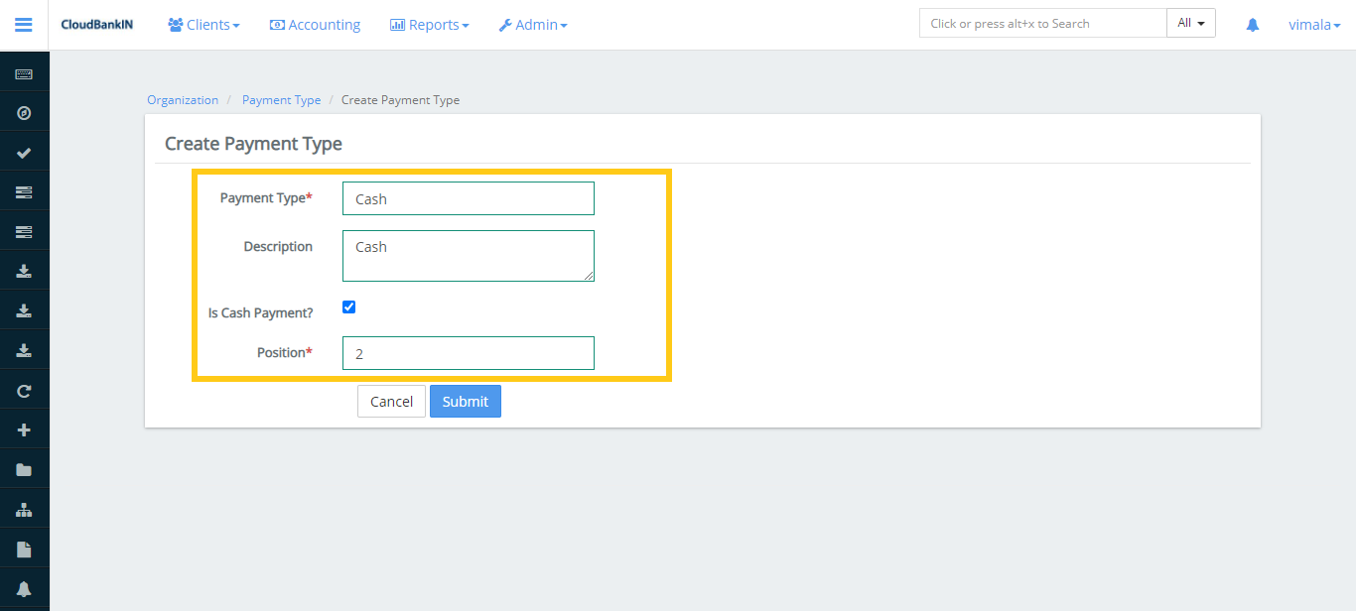Image resolution: width=1356 pixels, height=611 pixels.
Task: Click the bell icon at sidebar bottom
Action: [x=24, y=587]
